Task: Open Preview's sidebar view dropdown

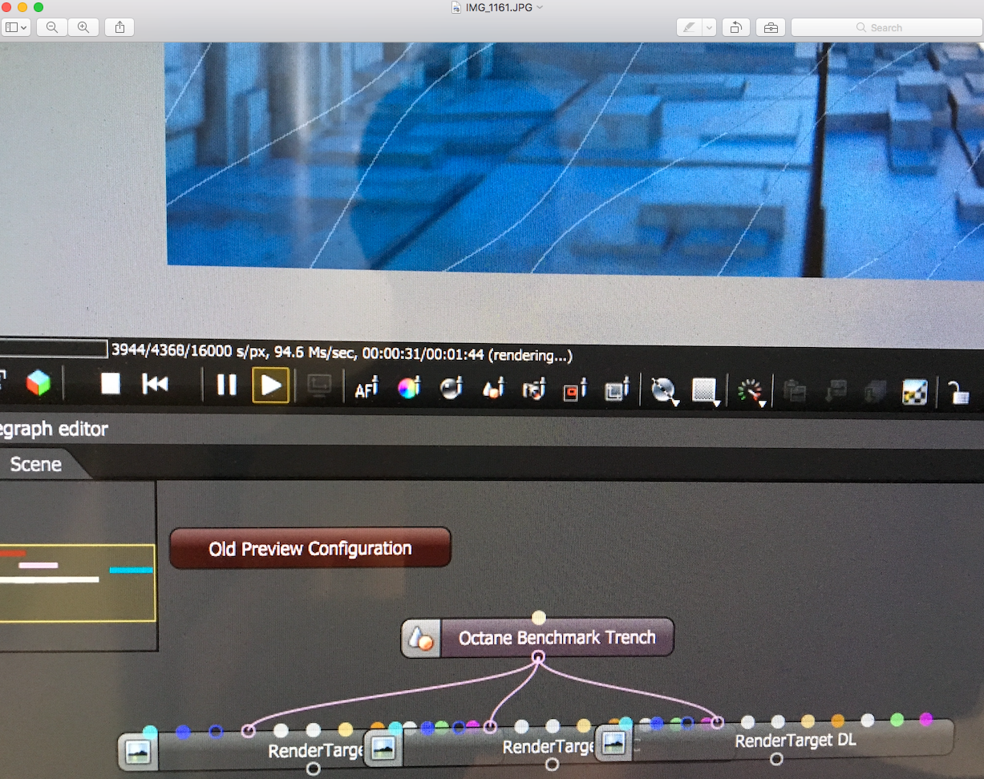Action: [16, 27]
